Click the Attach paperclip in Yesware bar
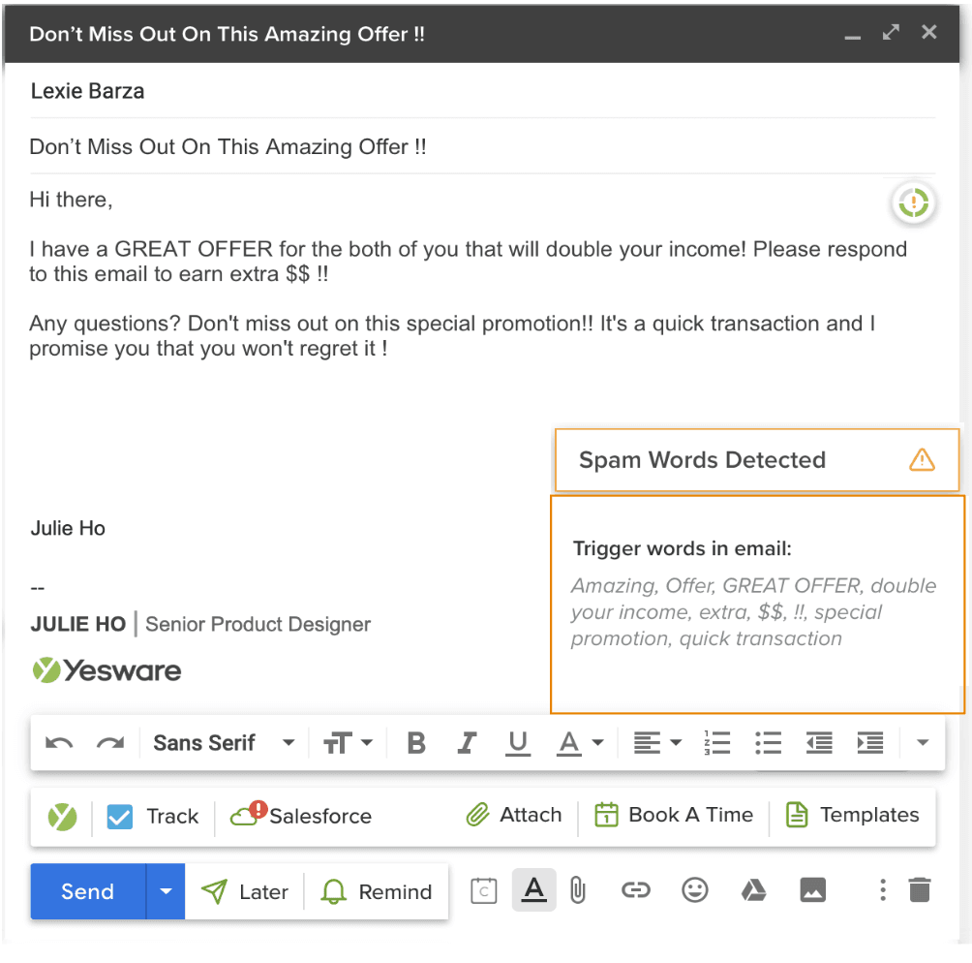 (514, 815)
